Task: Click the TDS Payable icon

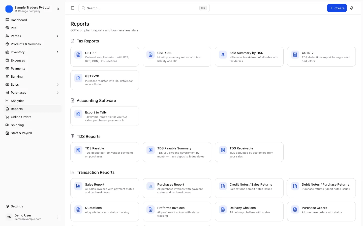Action: (78, 150)
